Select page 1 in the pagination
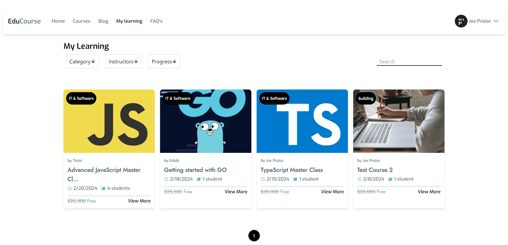 tap(254, 236)
